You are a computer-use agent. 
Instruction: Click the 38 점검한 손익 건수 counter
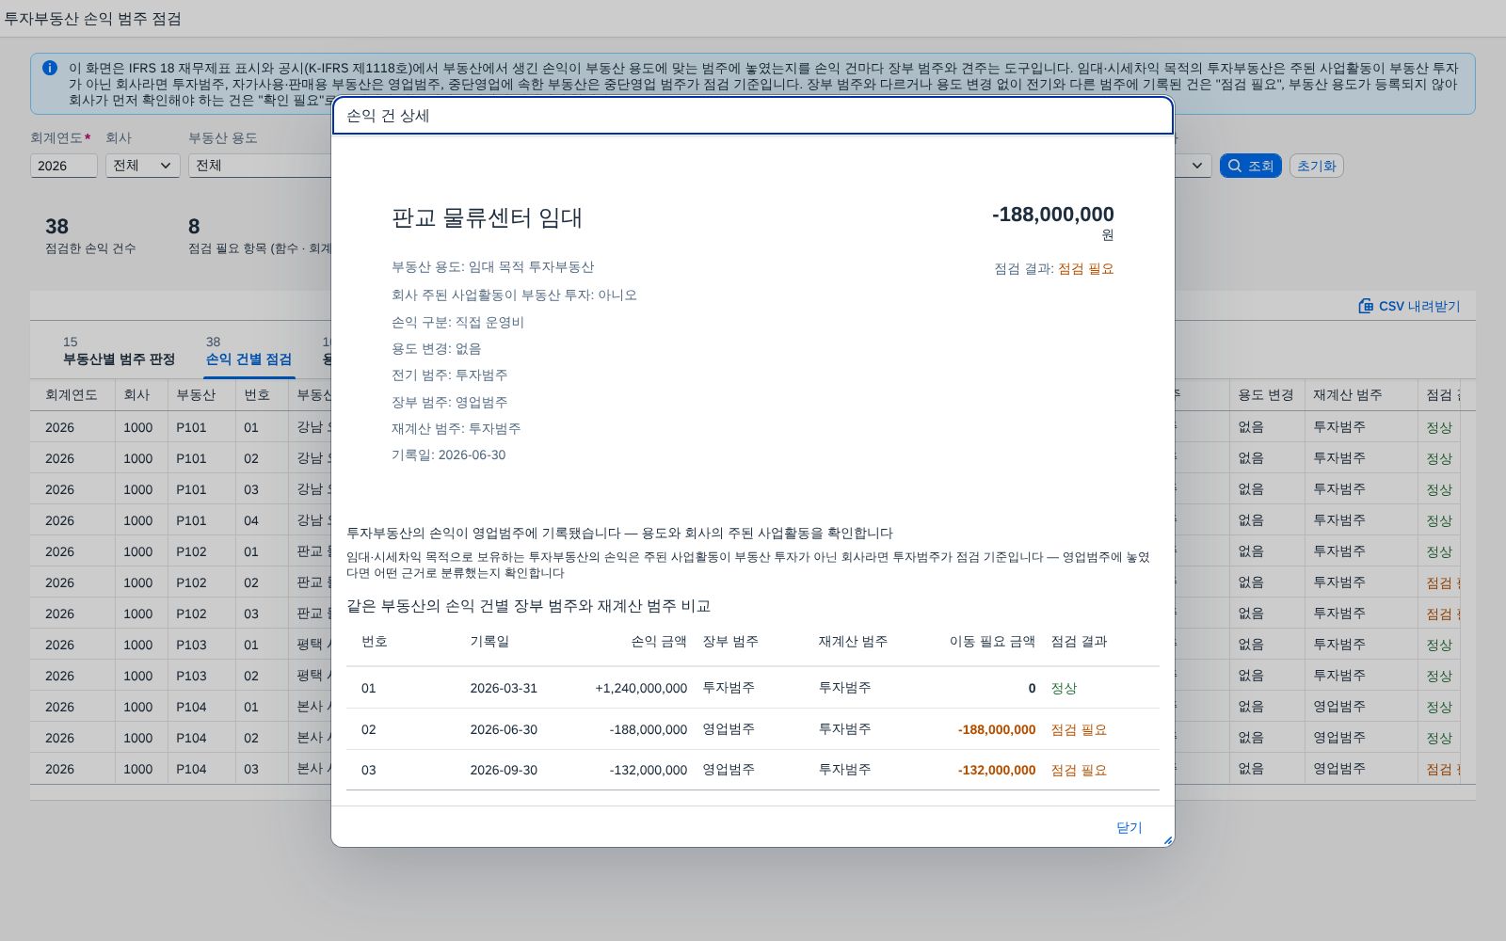click(90, 236)
